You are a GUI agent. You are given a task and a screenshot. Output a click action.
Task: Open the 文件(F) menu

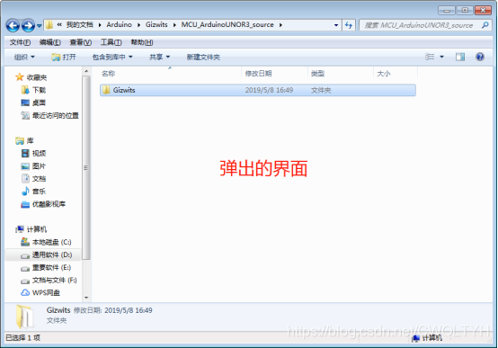point(20,42)
